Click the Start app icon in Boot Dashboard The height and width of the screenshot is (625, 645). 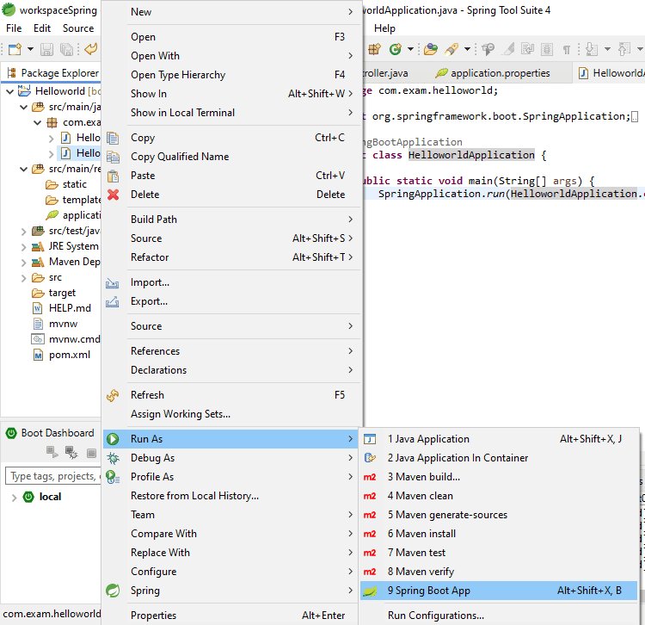point(52,453)
